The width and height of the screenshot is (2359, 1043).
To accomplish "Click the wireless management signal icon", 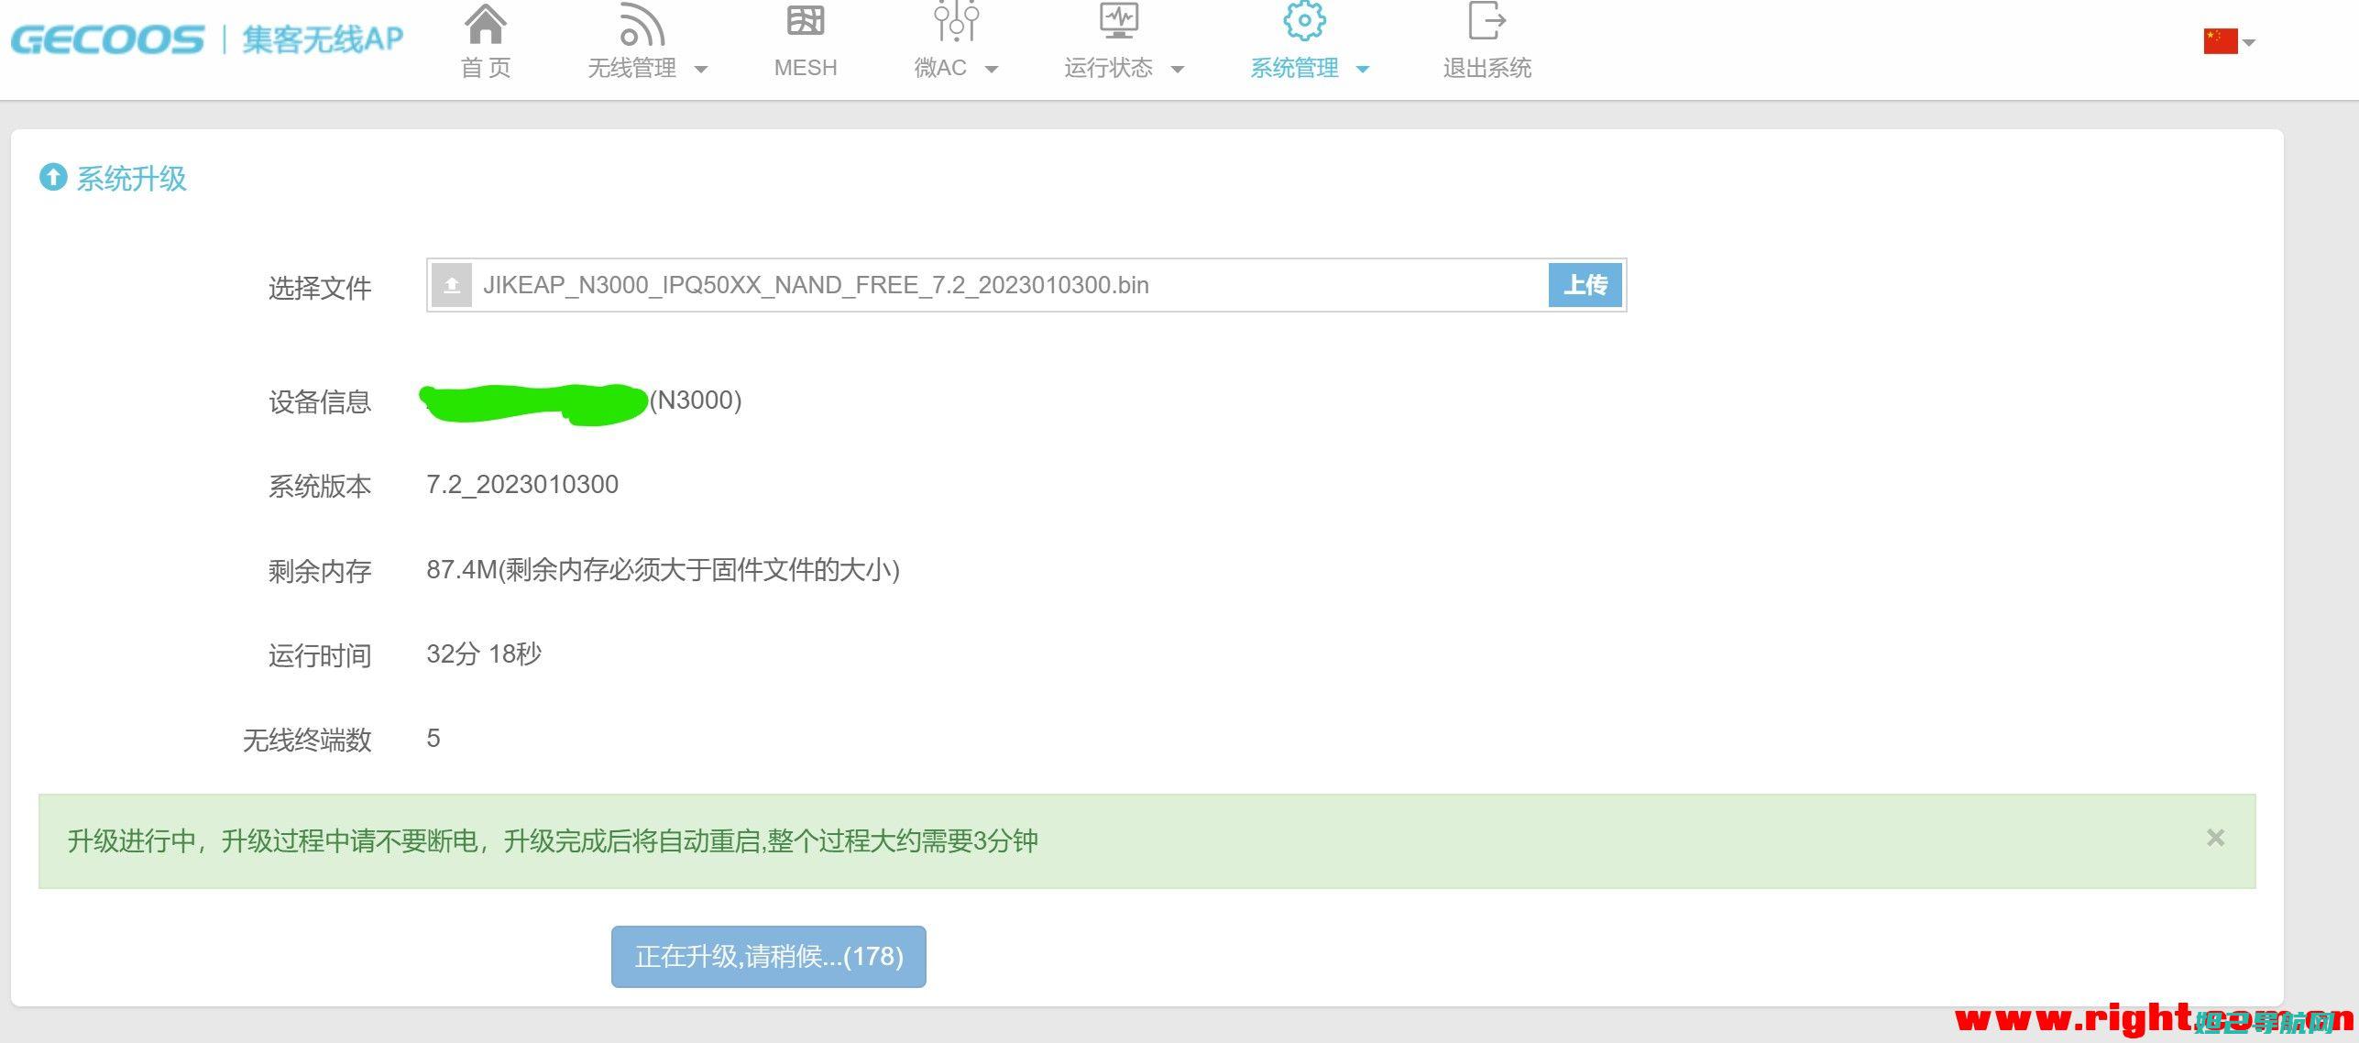I will [x=642, y=23].
